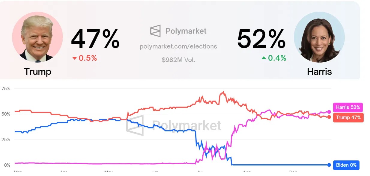Click Trump's circular portrait photo
Screen dimensions: 370x176
[x=37, y=37]
